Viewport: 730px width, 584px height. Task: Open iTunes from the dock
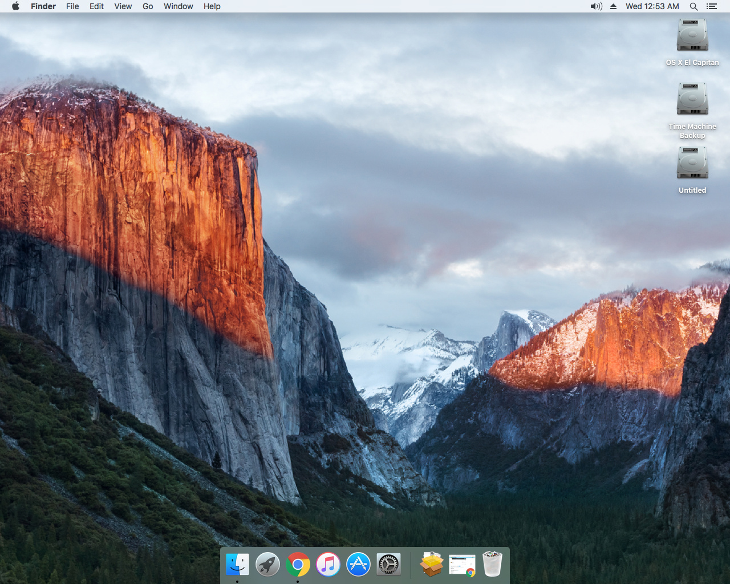click(328, 565)
